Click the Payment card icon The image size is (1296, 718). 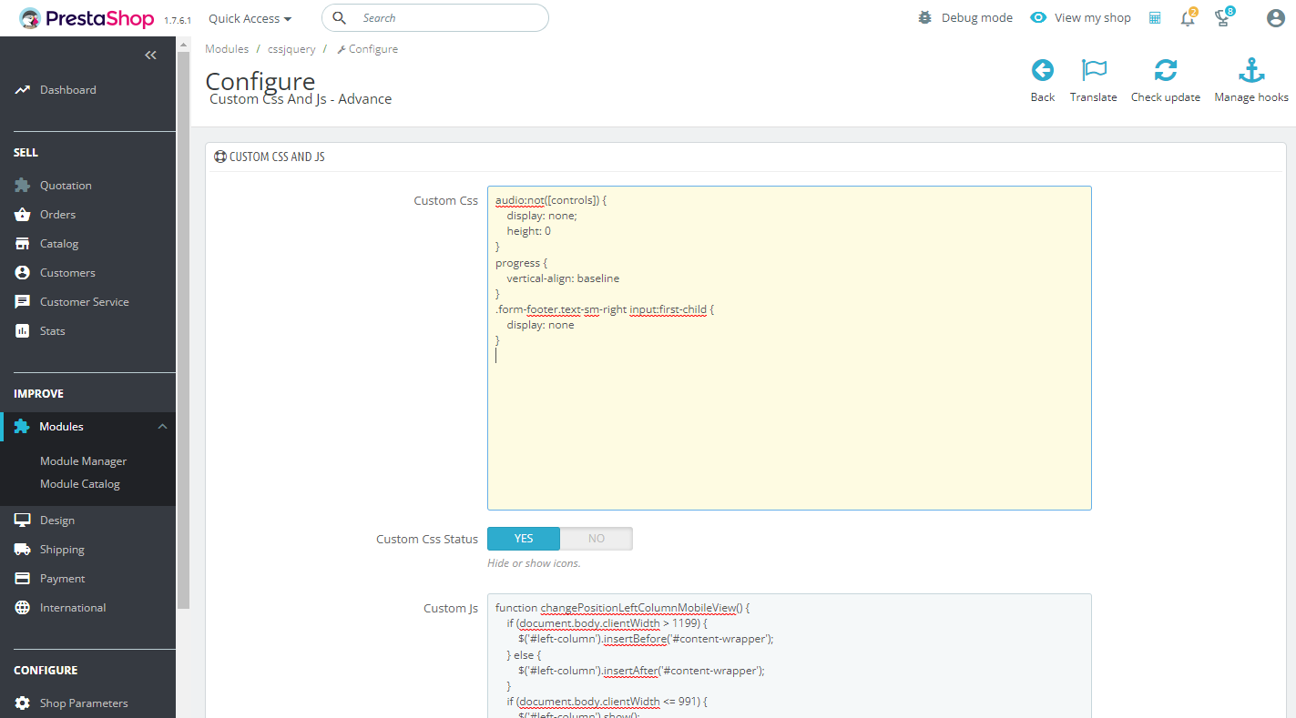click(23, 579)
